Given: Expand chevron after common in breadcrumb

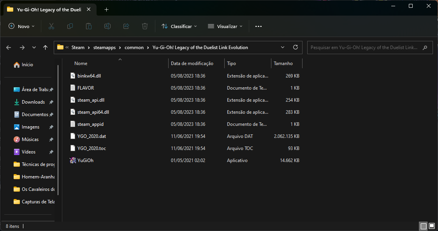Looking at the screenshot, I should point(148,48).
